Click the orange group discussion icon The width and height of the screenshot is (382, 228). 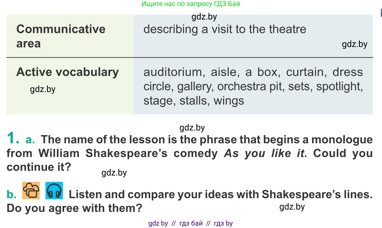tap(31, 190)
